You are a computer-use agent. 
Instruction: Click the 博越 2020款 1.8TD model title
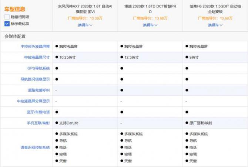(x=150, y=9)
